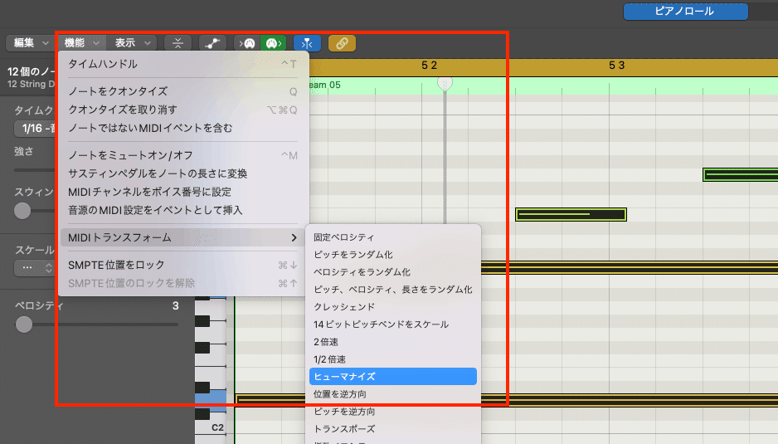
Task: Choose トランスポーズ in submenu
Action: (393, 428)
